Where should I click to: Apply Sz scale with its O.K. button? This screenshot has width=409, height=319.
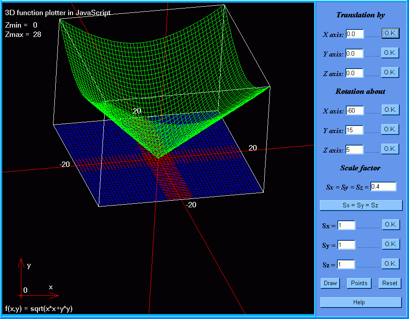(x=390, y=264)
